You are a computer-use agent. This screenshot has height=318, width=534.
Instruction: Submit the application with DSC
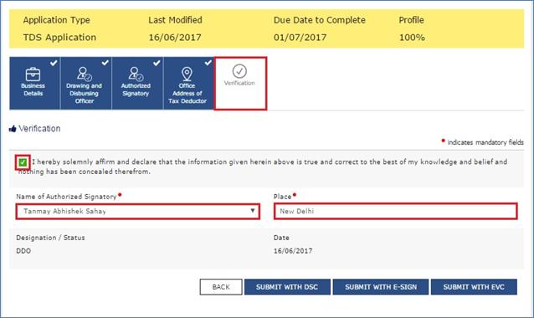point(287,287)
